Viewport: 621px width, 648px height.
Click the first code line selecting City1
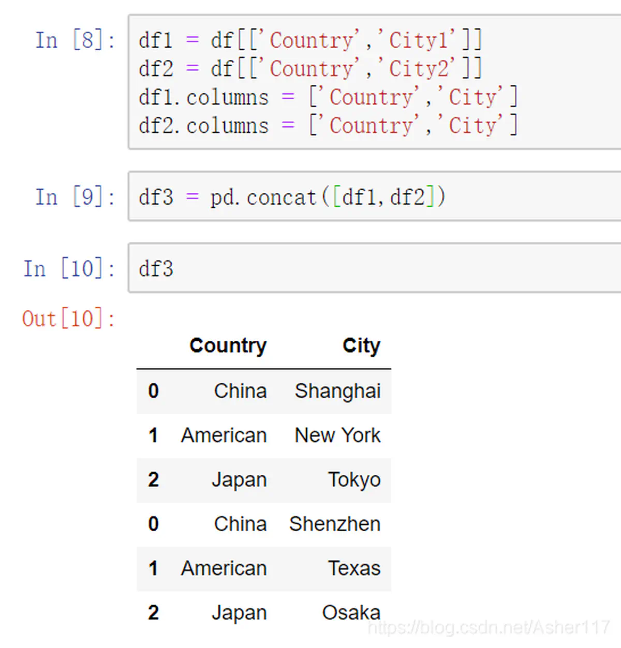(x=309, y=40)
